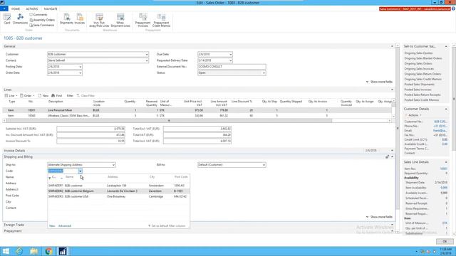Open Sana Commerce in the ribbon
The height and width of the screenshot is (256, 456).
click(41, 26)
